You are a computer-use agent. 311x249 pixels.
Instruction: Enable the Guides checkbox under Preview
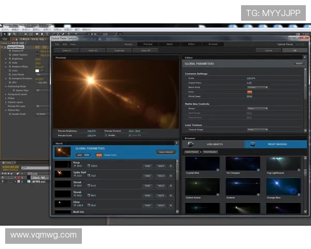[x=106, y=135]
